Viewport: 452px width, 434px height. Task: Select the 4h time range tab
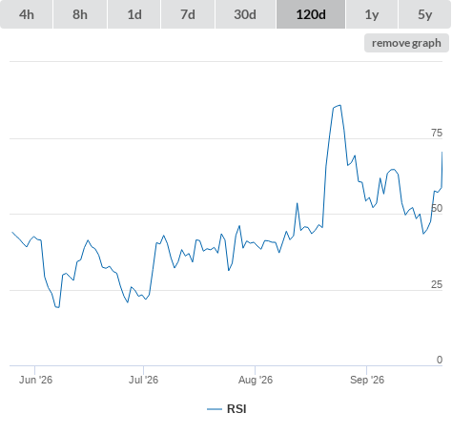(x=27, y=14)
